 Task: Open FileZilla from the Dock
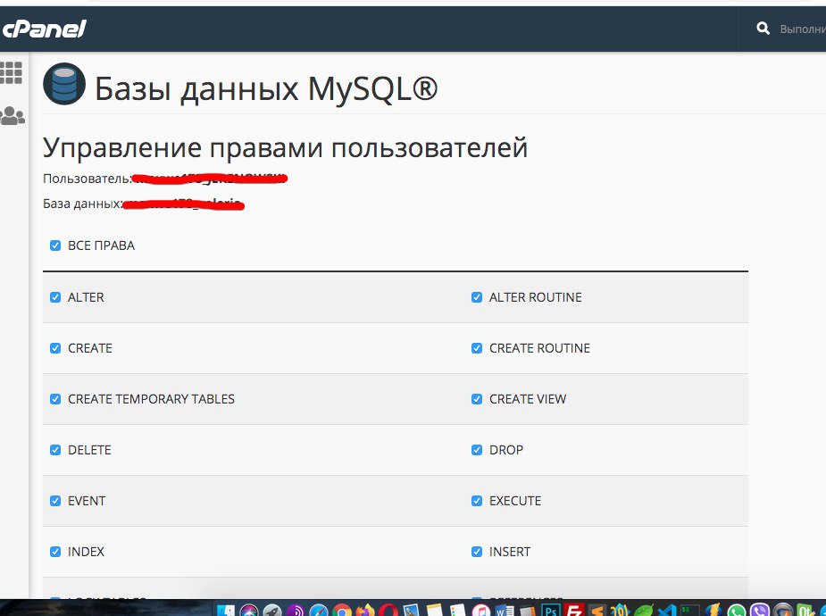(573, 611)
